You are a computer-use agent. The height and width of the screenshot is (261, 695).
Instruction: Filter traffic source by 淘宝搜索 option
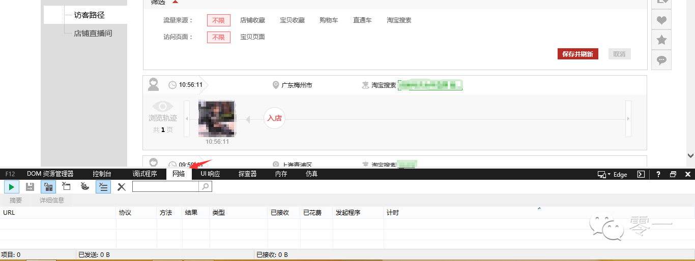coord(399,20)
